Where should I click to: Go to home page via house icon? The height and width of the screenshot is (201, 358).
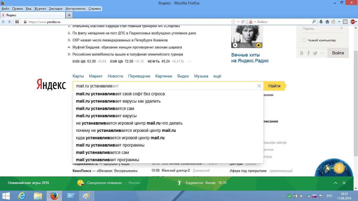[327, 22]
